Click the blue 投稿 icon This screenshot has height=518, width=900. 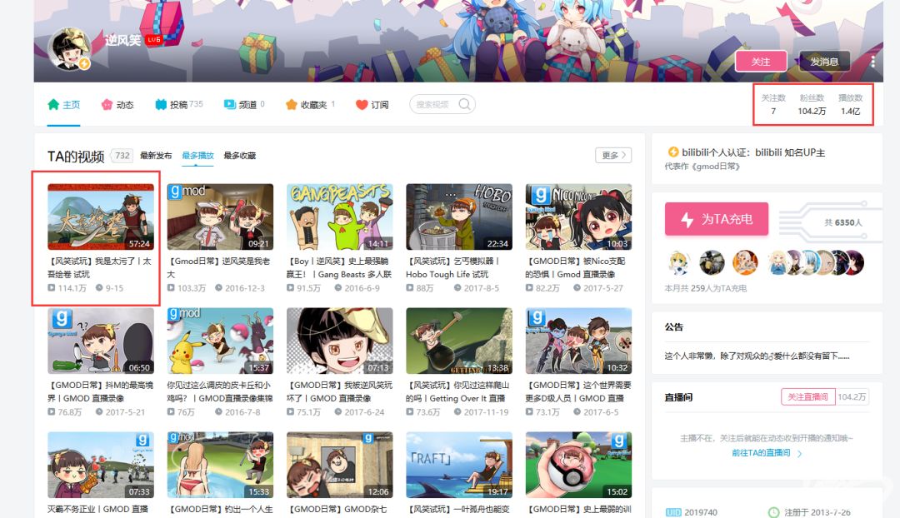(x=161, y=104)
